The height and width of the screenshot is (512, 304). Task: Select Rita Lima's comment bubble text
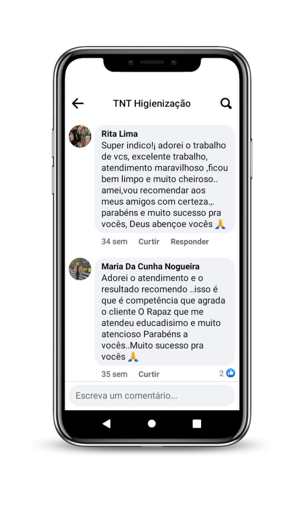click(x=165, y=185)
